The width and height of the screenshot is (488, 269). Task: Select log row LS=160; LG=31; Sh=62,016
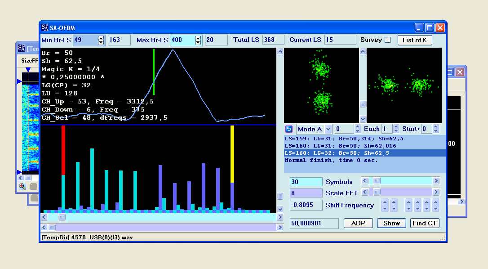point(364,146)
